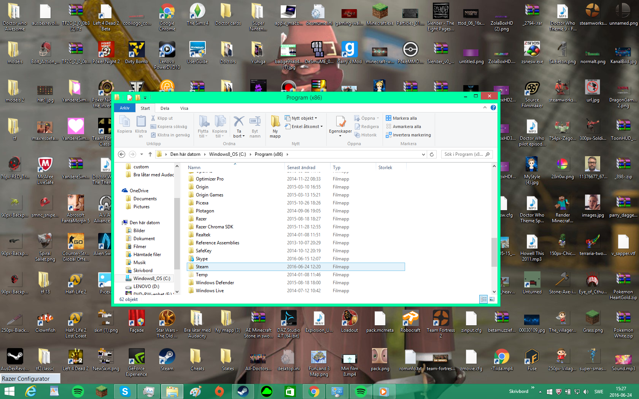Viewport: 639px width, 399px height.
Task: Create a folder with Ny mapp
Action: point(275,127)
